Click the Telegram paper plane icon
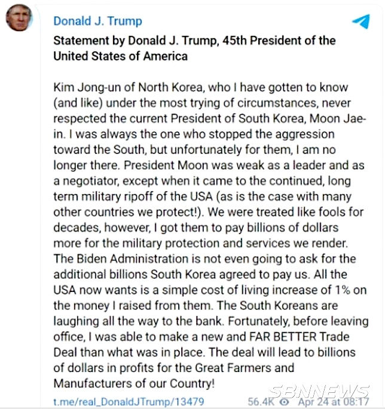 coord(361,21)
